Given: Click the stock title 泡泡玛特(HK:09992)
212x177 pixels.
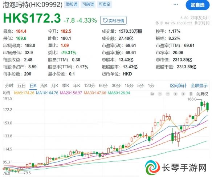Looking at the screenshot, I should pos(33,5).
